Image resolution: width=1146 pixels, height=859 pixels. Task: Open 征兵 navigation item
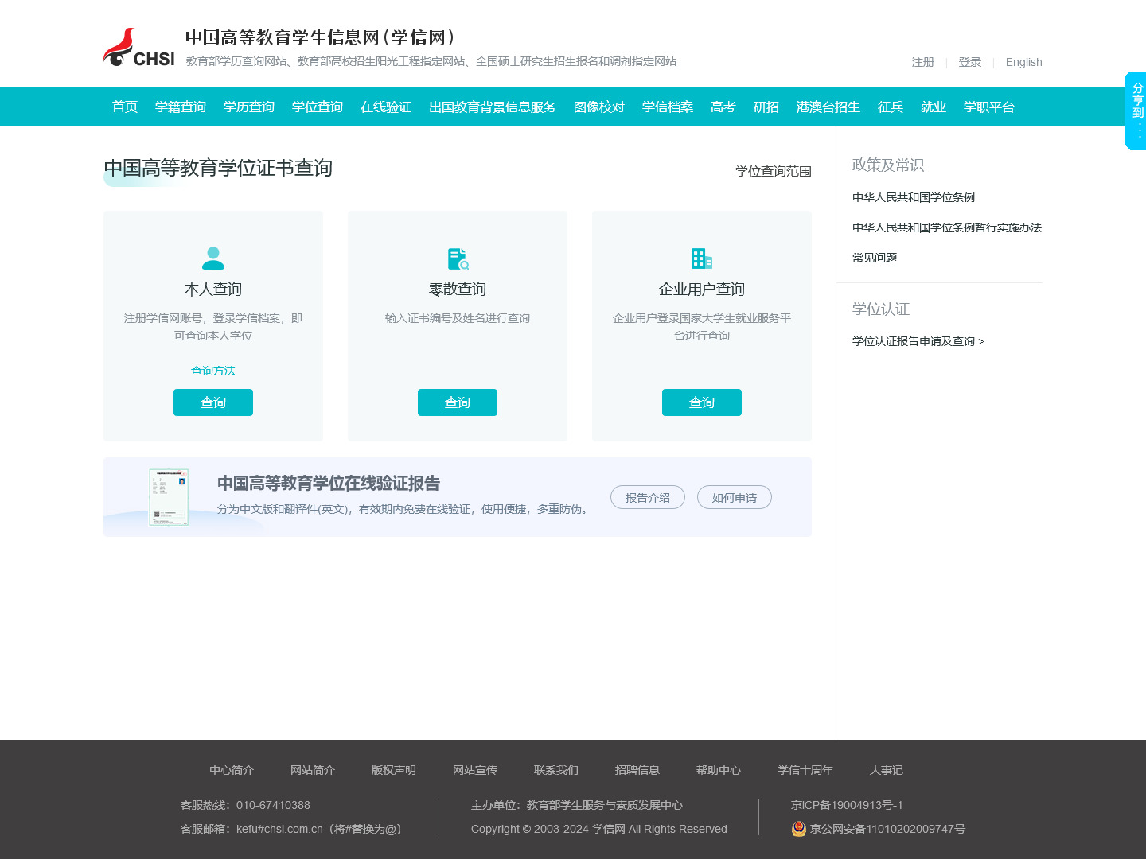point(891,107)
